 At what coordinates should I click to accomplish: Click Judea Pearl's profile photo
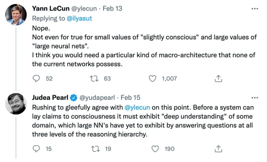pyautogui.click(x=16, y=104)
